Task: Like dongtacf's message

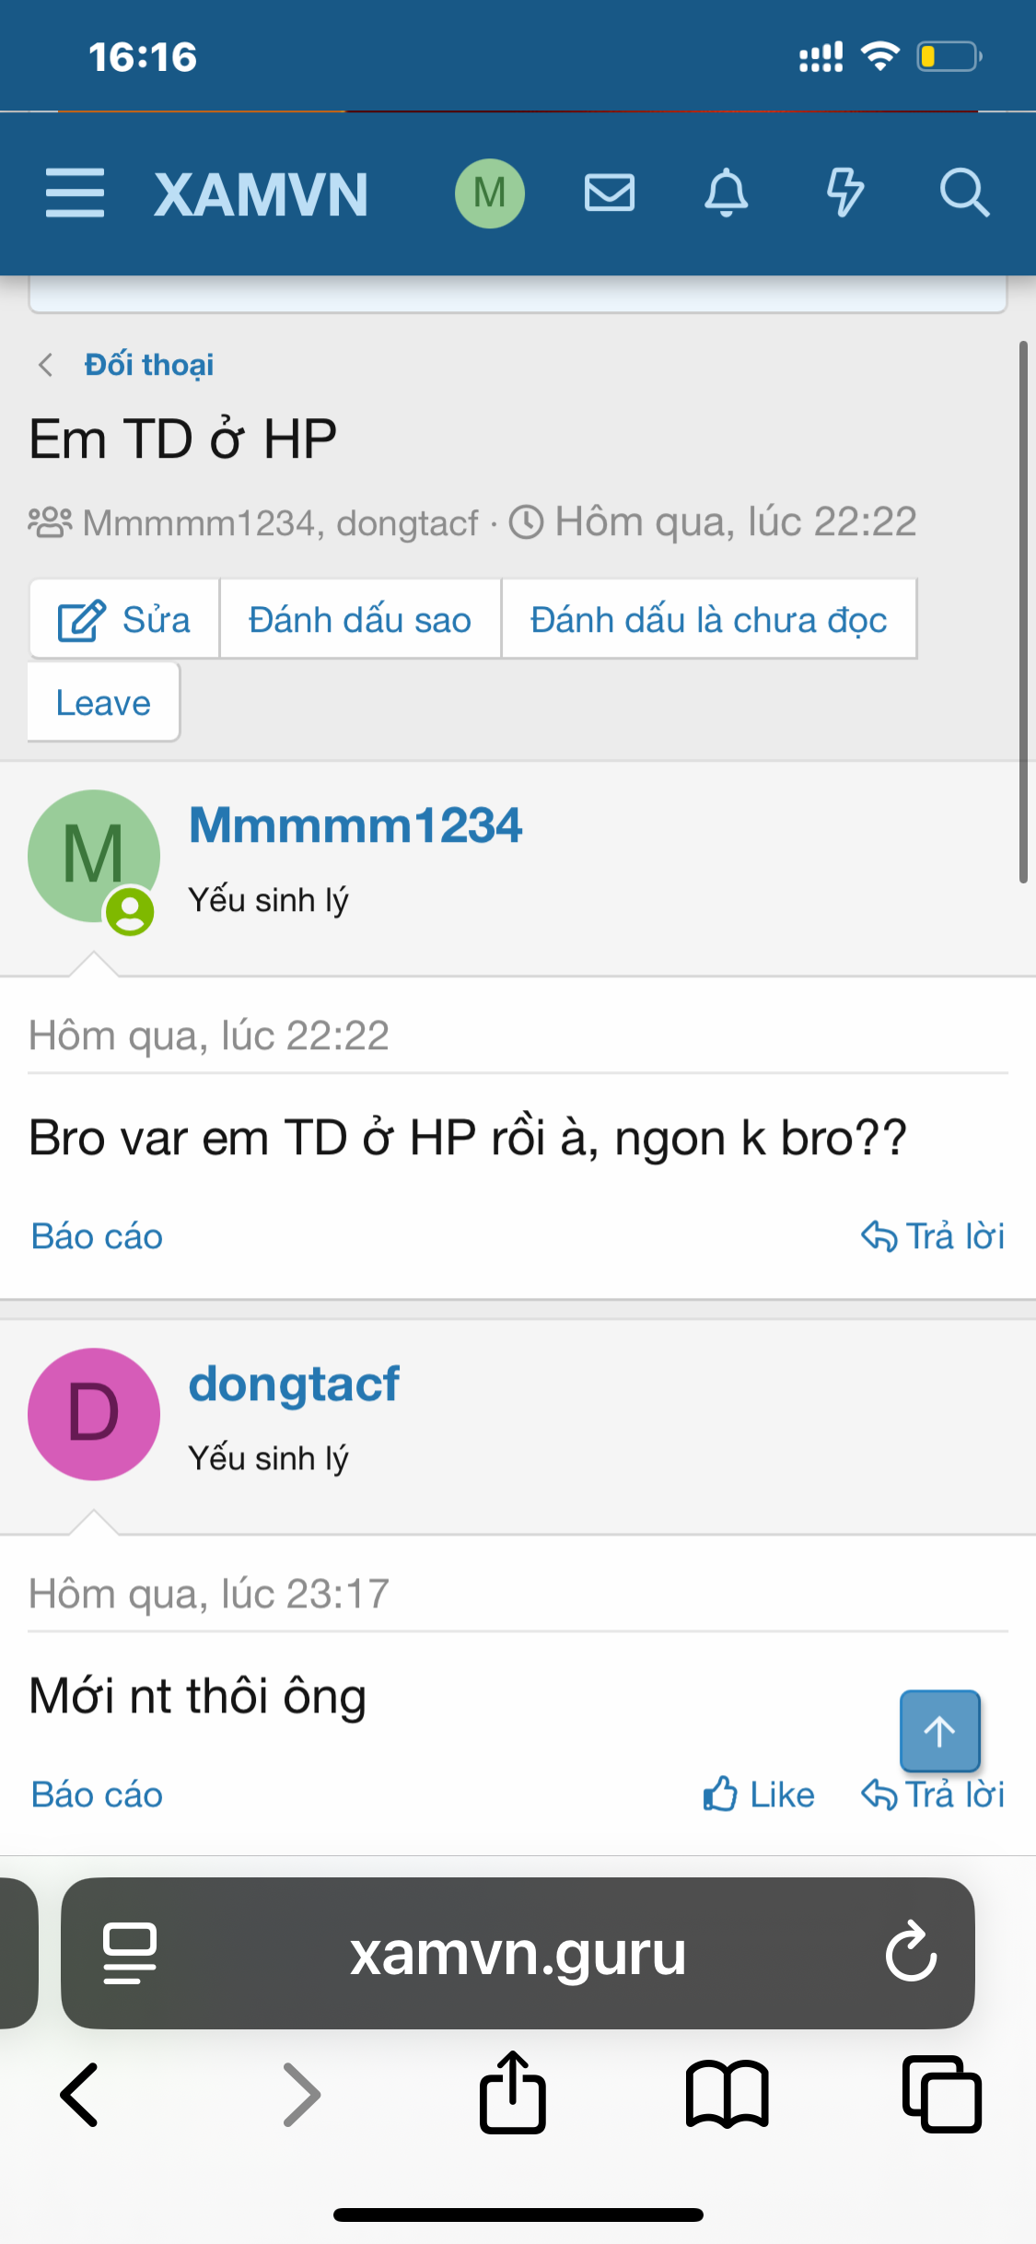Action: [x=760, y=1794]
